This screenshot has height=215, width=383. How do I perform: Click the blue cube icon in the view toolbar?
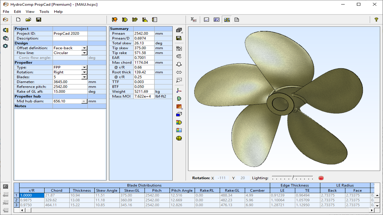(x=179, y=114)
